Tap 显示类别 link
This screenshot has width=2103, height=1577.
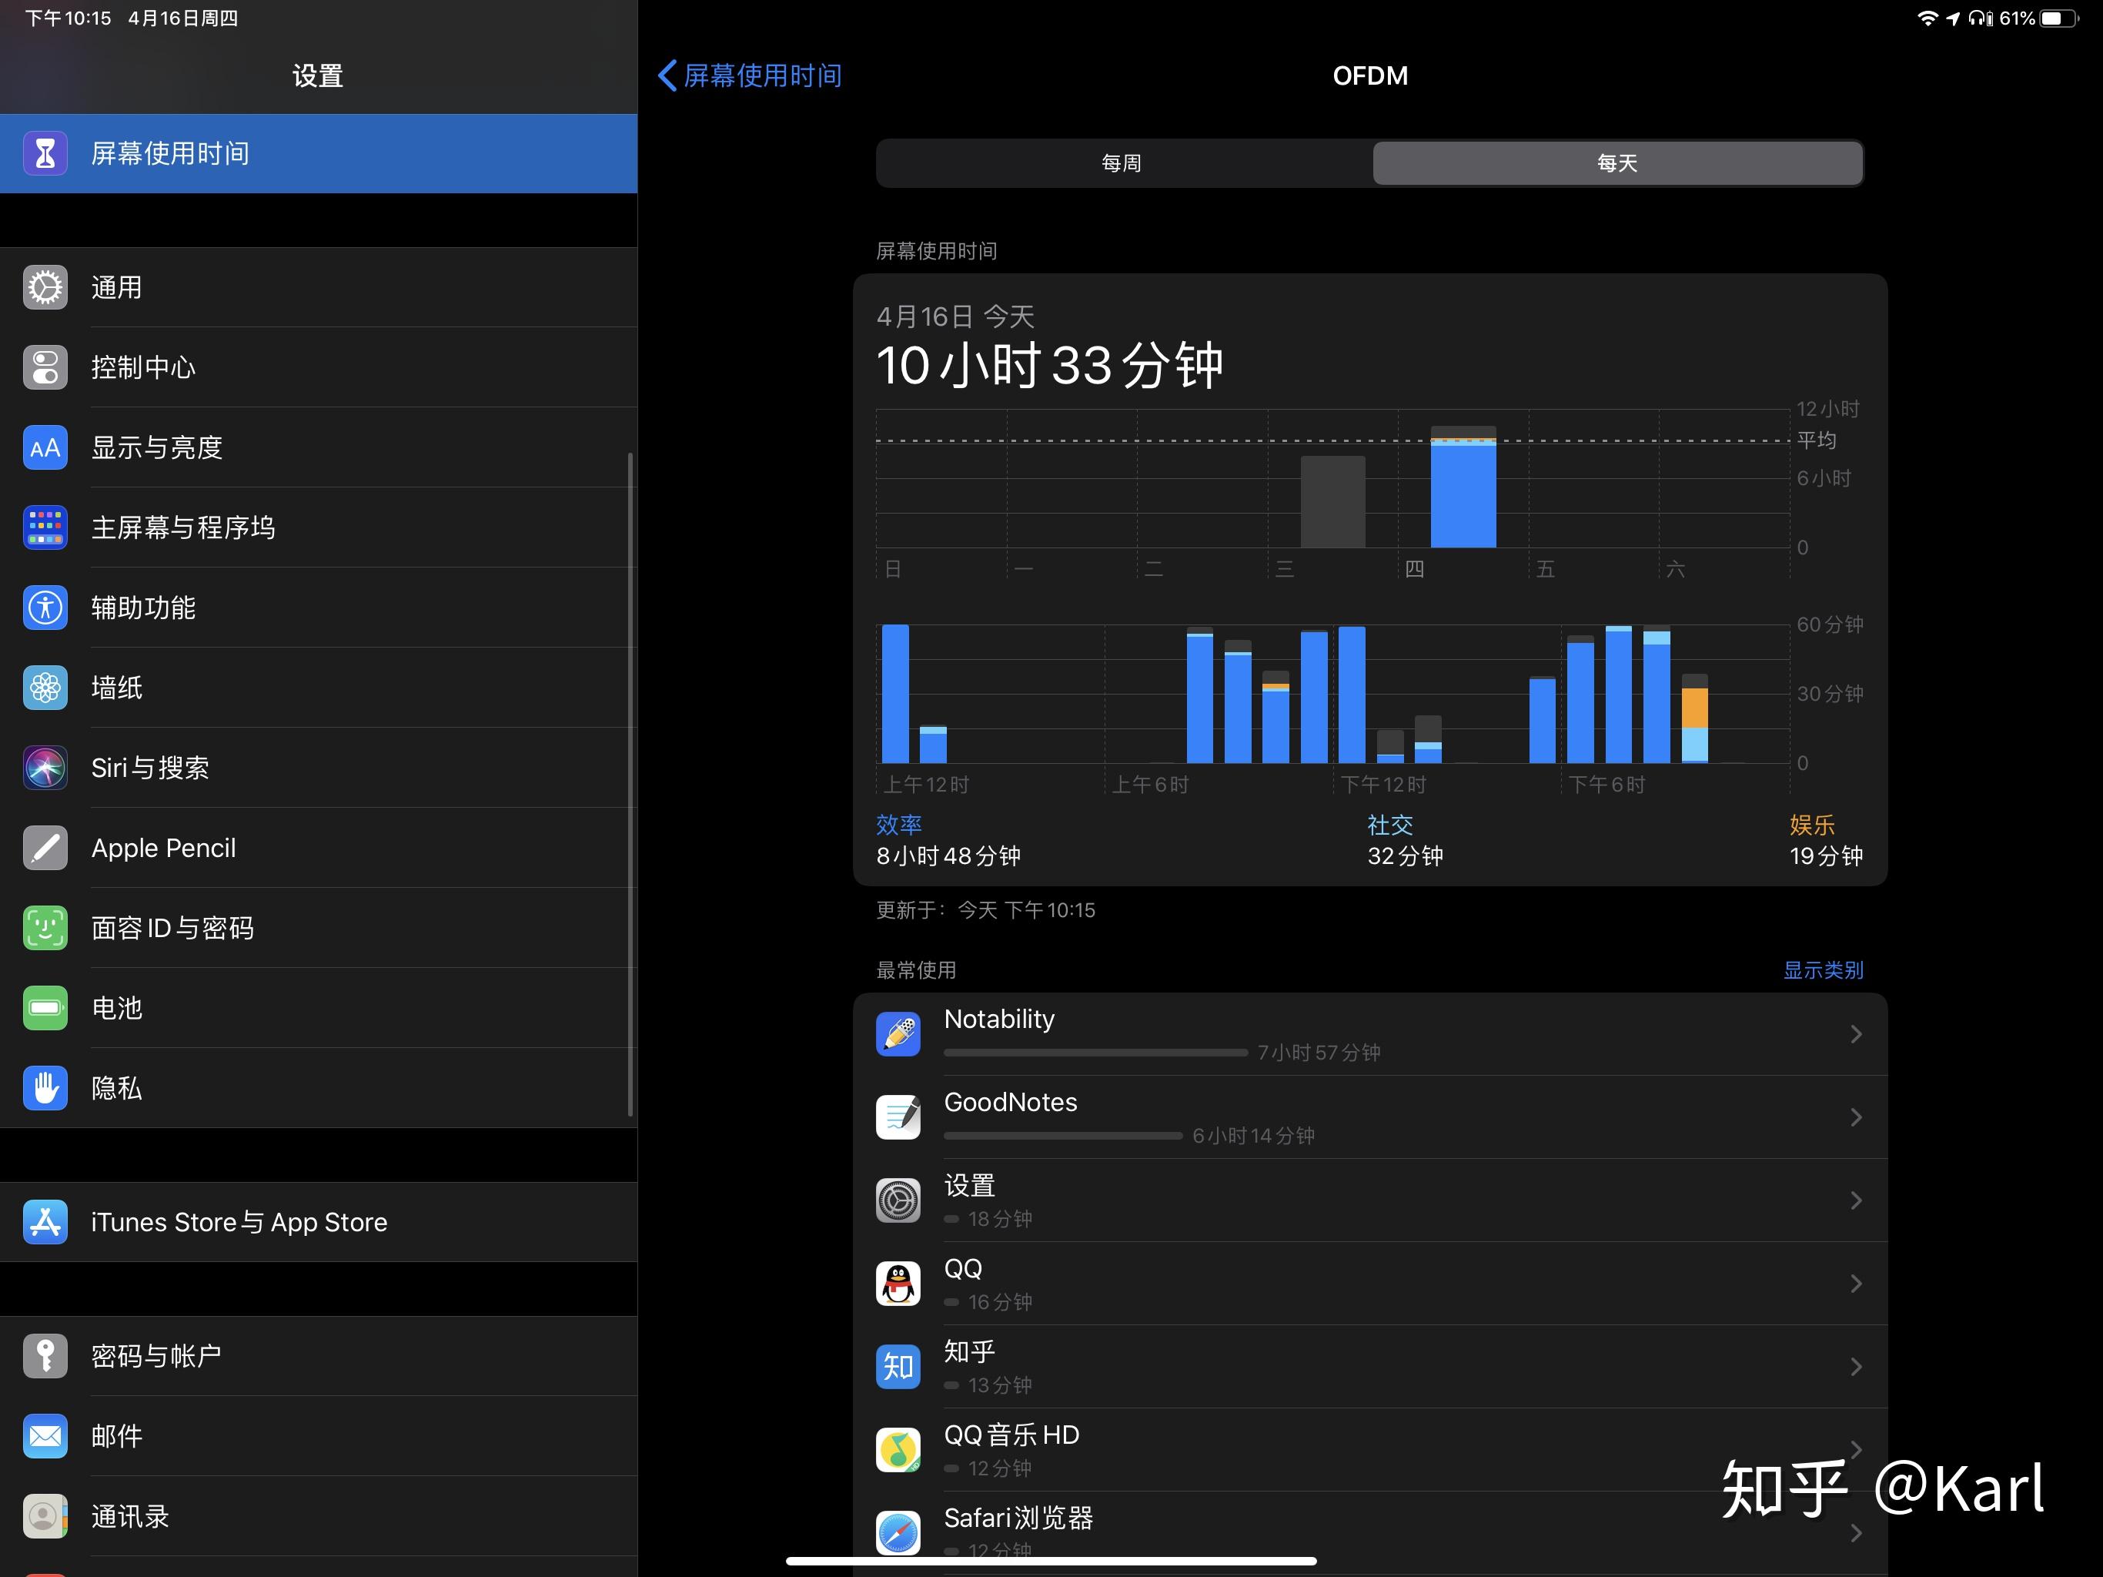point(1823,969)
